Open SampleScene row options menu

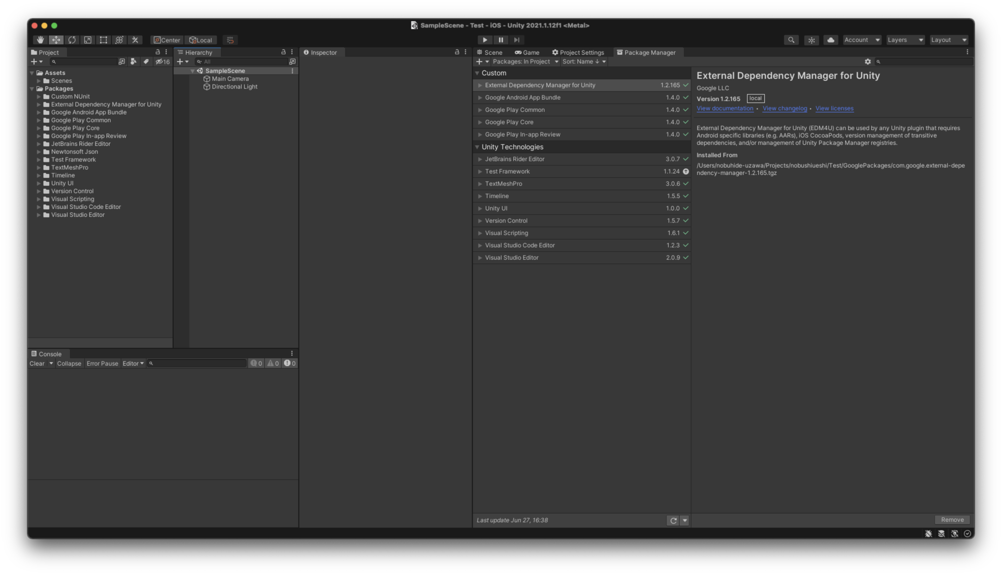(x=293, y=71)
